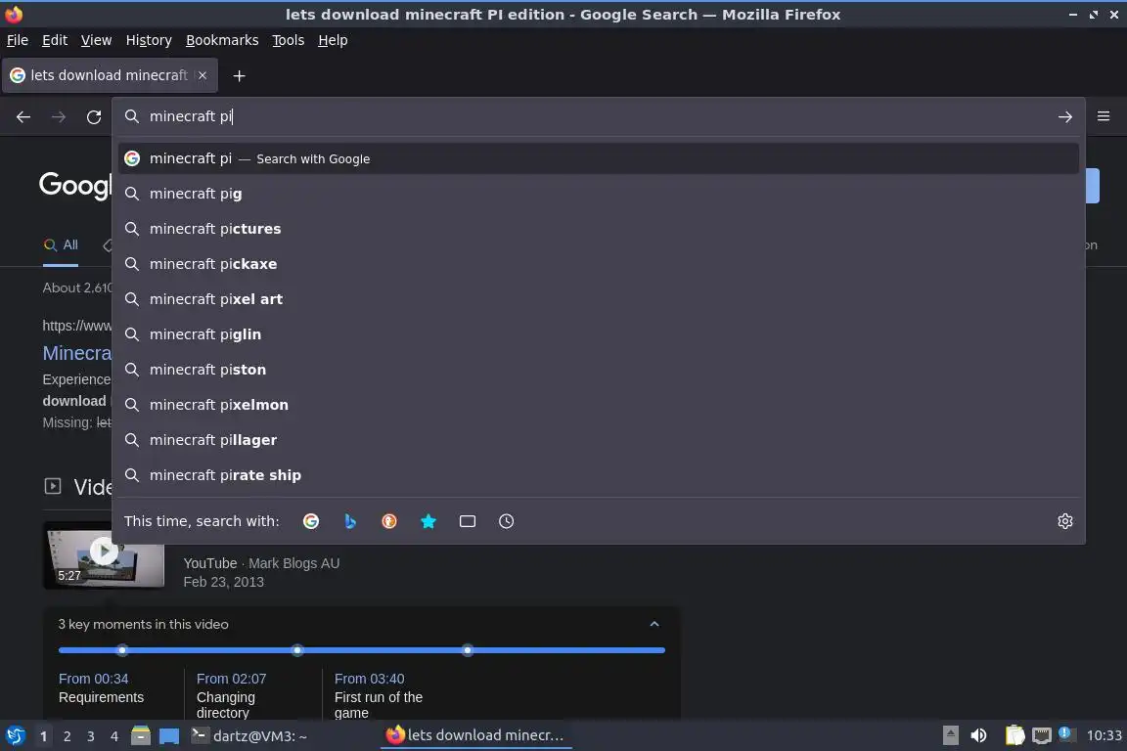Click the 10:33 taskbar clock
Viewport: 1127px width, 751px height.
point(1104,736)
